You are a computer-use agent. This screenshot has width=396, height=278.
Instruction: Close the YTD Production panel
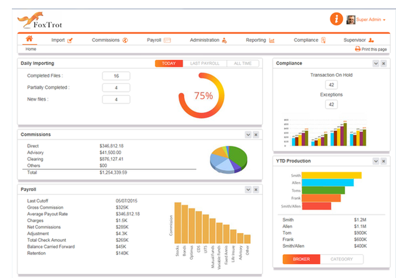coord(383,161)
